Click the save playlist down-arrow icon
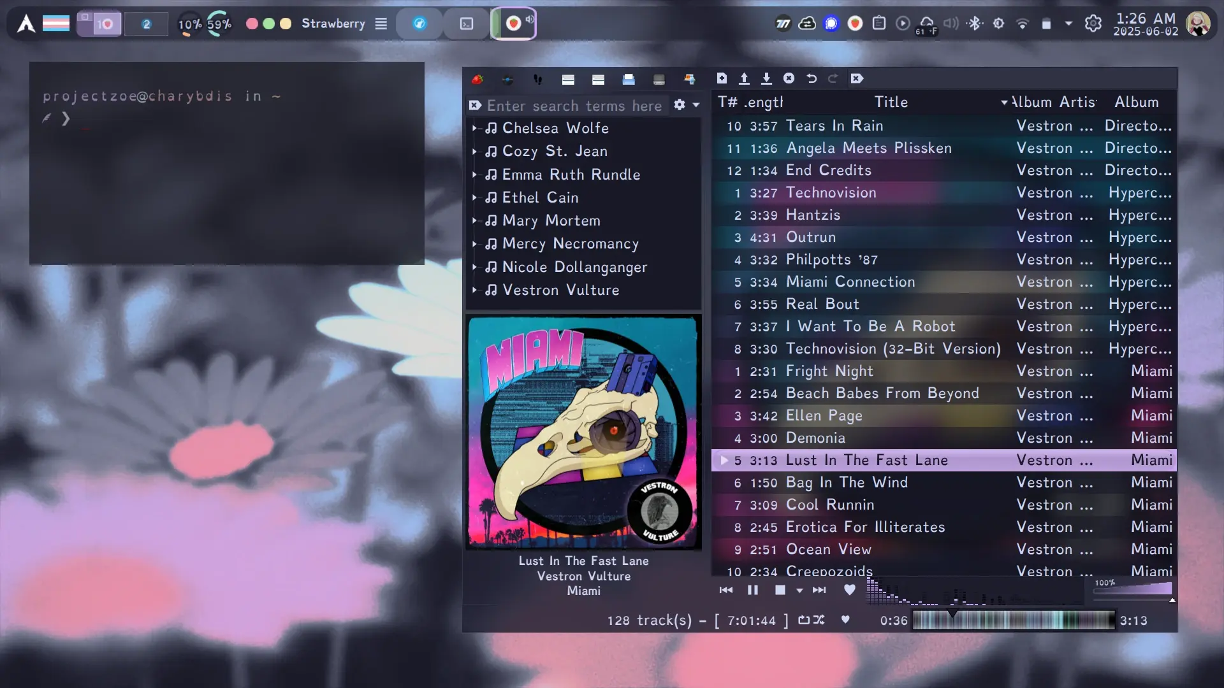 (x=766, y=78)
